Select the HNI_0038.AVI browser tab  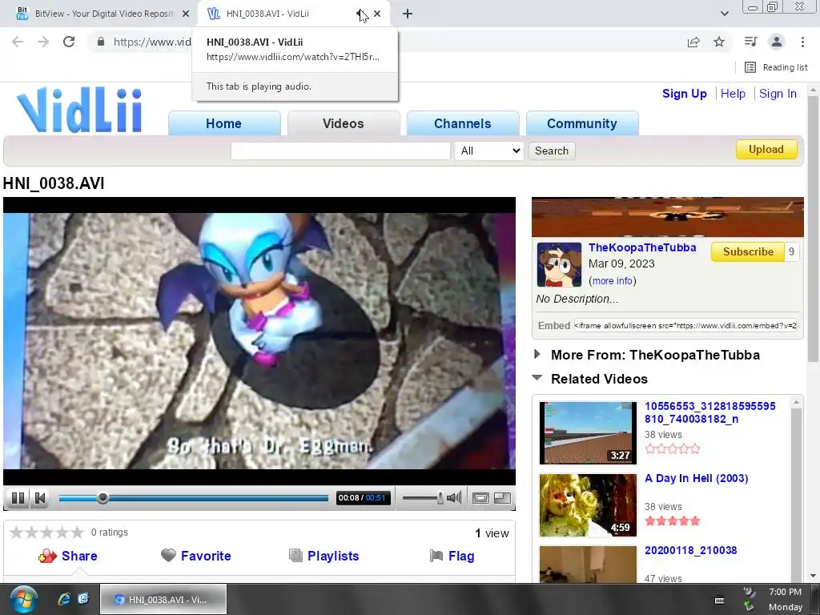(283, 14)
